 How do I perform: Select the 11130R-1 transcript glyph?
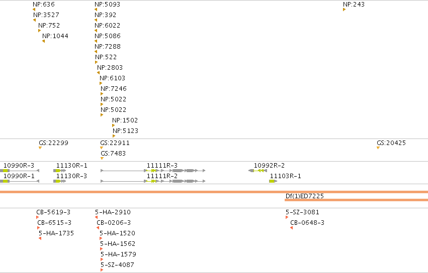pos(60,171)
